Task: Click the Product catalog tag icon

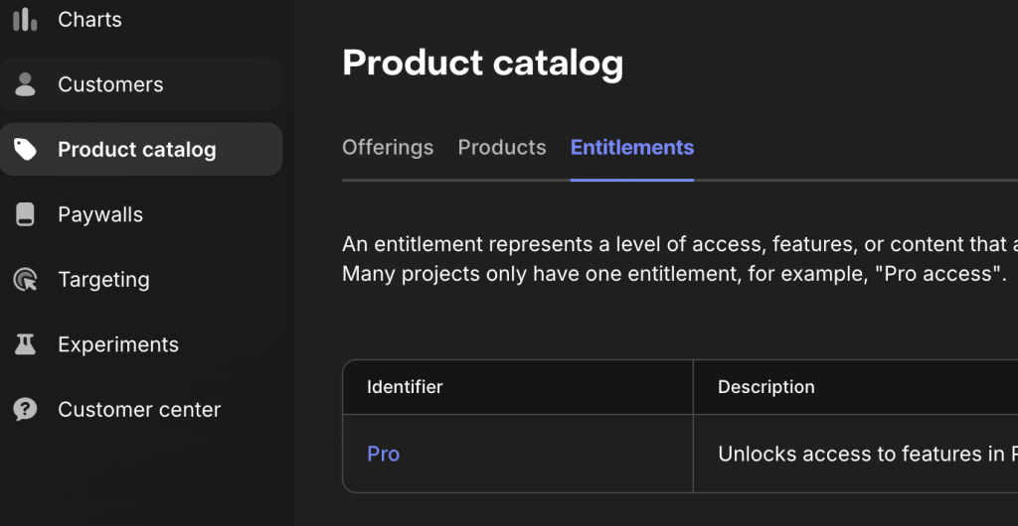Action: click(x=25, y=150)
